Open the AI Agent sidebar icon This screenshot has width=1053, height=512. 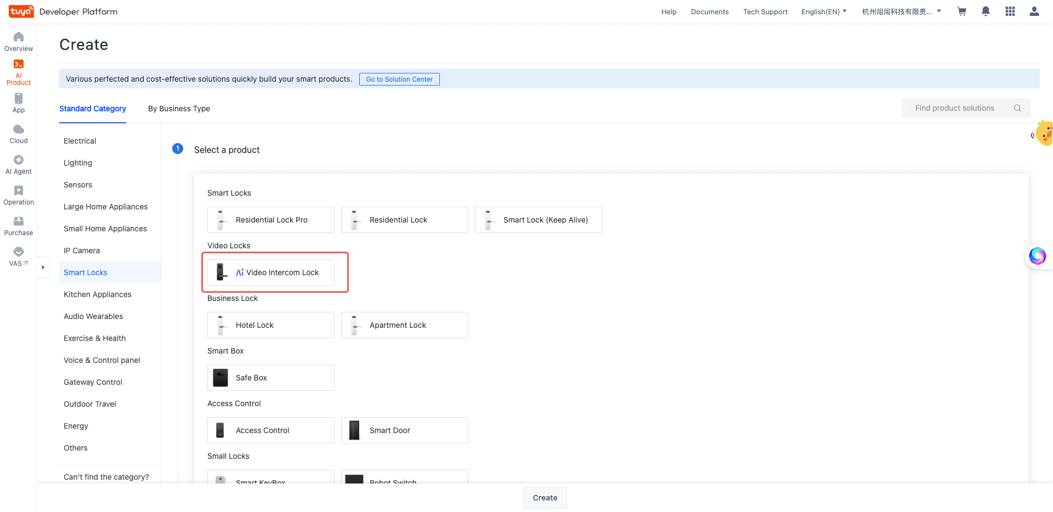click(19, 160)
